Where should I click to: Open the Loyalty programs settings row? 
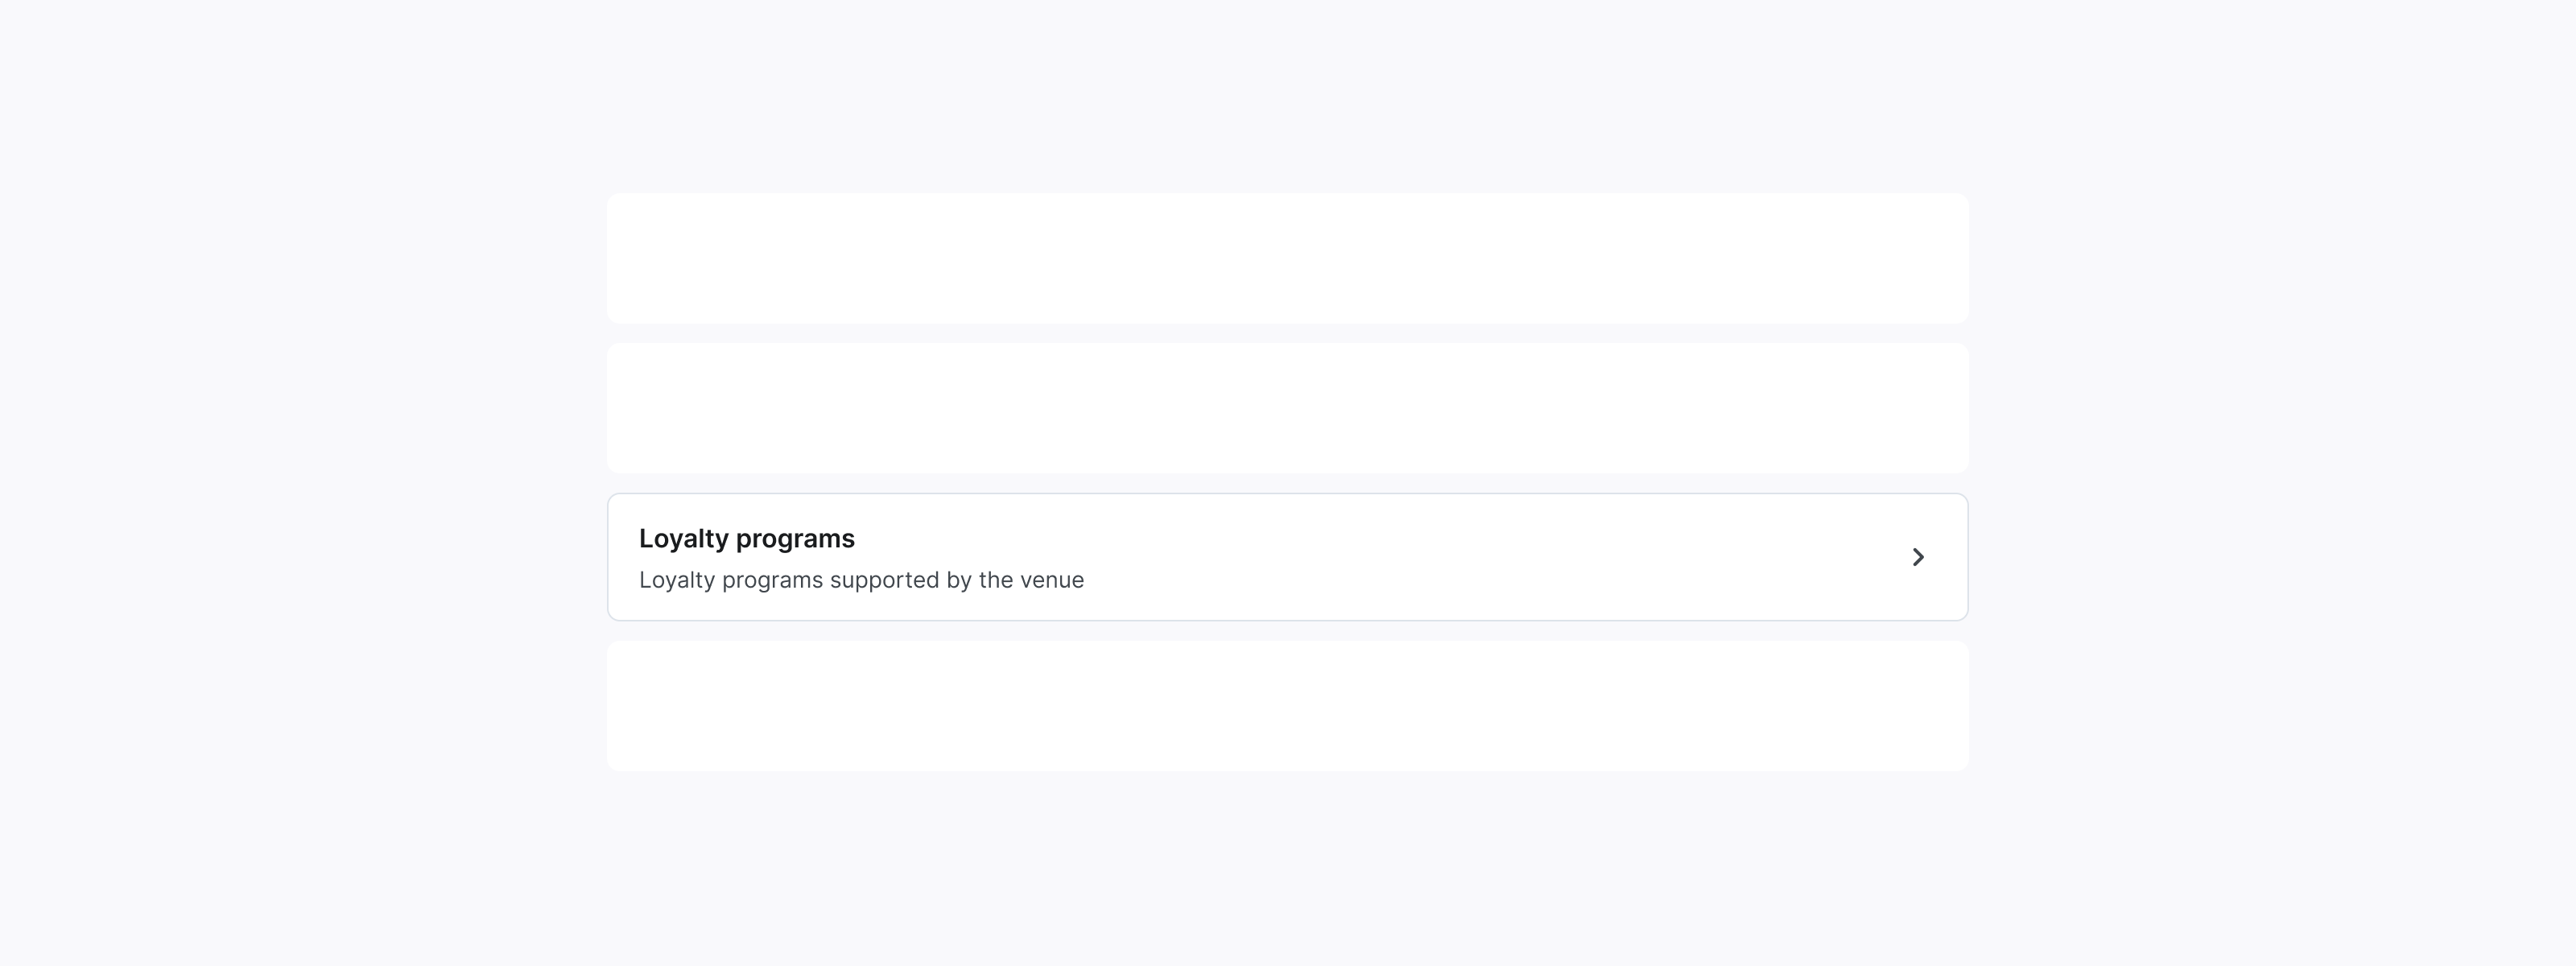[x=1287, y=557]
